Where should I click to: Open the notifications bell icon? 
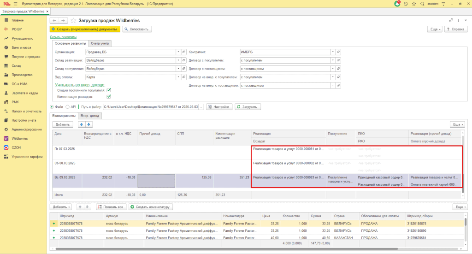click(397, 4)
